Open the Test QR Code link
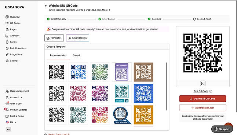 (x=201, y=91)
